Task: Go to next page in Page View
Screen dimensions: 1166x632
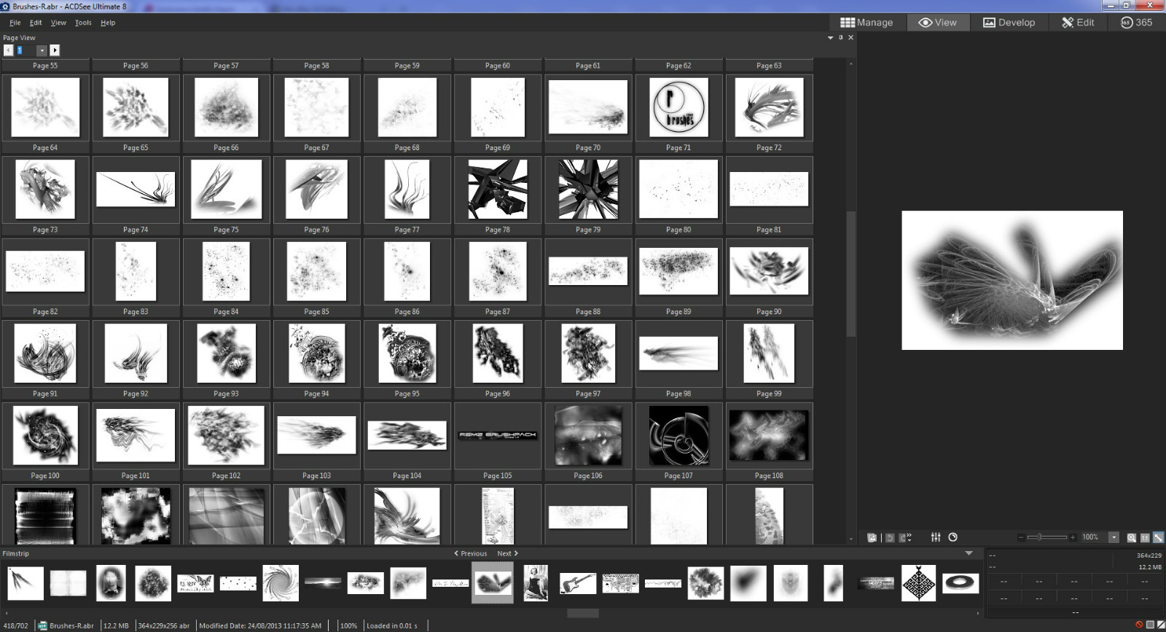Action: [55, 50]
